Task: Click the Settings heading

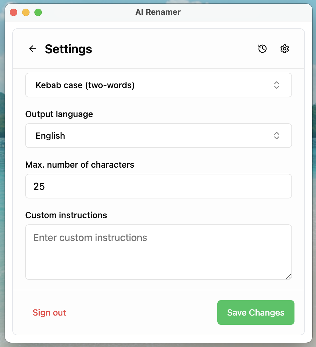Action: pos(68,49)
